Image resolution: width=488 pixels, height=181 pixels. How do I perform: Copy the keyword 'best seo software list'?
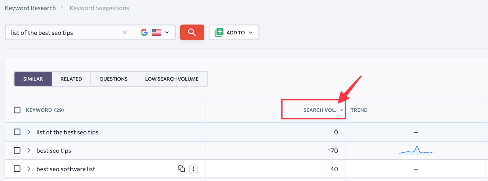[182, 168]
